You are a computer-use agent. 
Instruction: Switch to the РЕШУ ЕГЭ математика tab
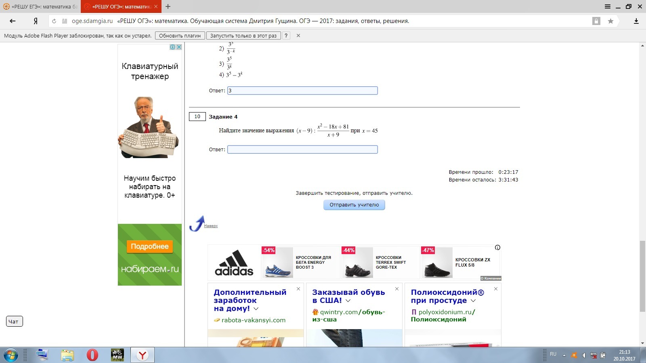[x=40, y=6]
